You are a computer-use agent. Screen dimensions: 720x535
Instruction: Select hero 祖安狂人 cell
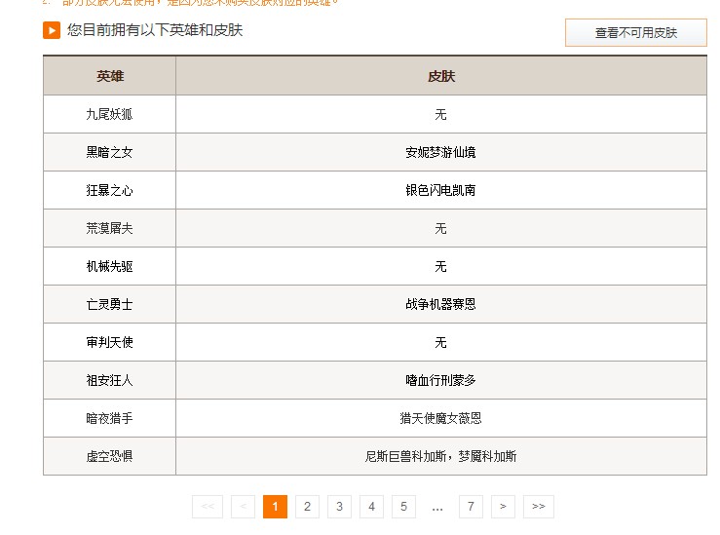pyautogui.click(x=110, y=380)
